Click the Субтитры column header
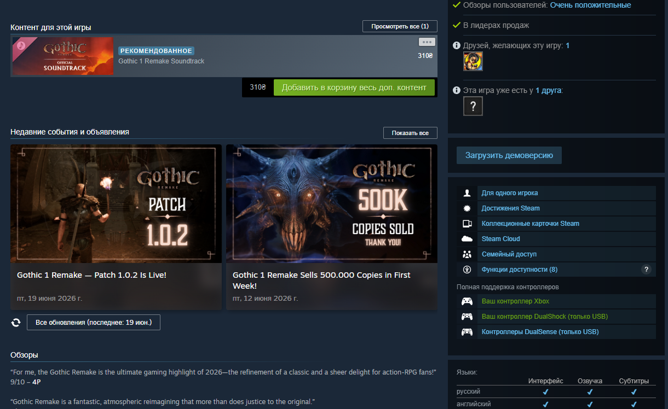Screen dimensions: 668x409 pos(634,381)
